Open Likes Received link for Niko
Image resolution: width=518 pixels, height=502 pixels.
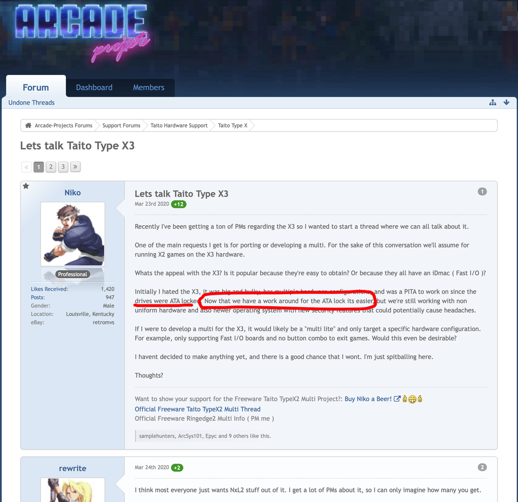point(49,289)
